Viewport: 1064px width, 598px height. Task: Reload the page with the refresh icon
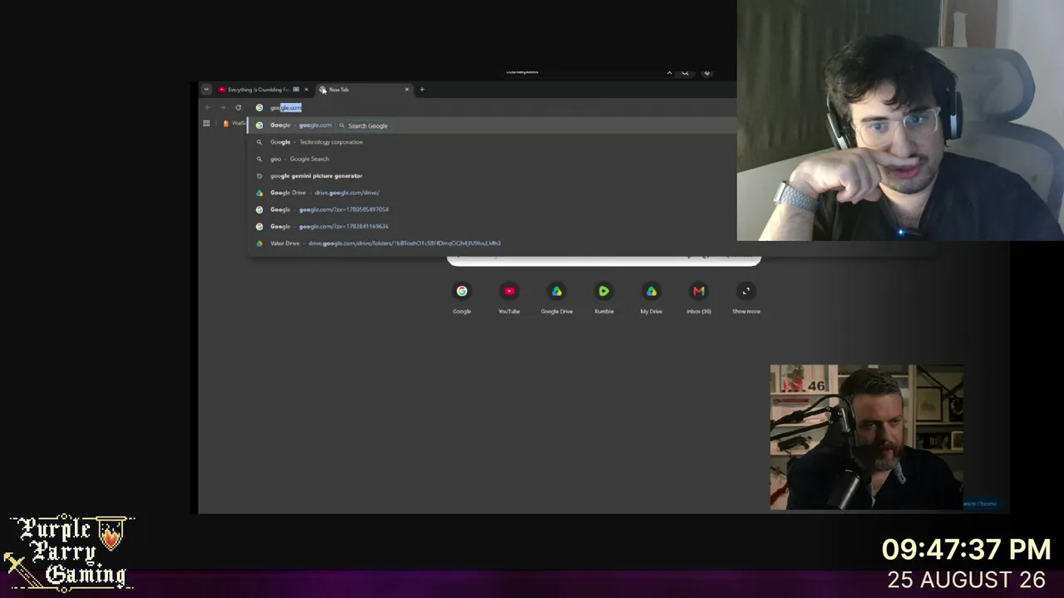238,107
